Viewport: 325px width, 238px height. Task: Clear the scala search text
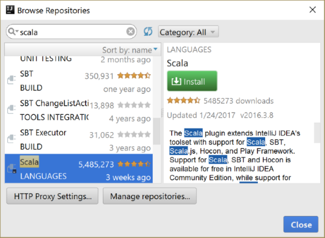(x=130, y=32)
